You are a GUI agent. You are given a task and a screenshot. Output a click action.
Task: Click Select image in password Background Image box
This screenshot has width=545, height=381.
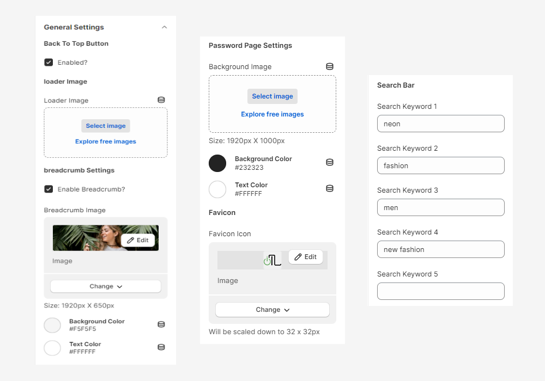pyautogui.click(x=272, y=96)
